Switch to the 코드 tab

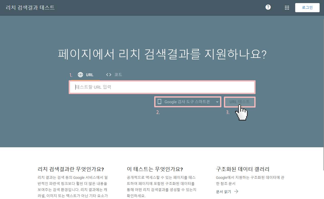coord(114,75)
